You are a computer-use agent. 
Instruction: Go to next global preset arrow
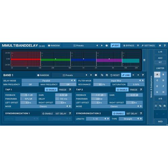(102, 45)
